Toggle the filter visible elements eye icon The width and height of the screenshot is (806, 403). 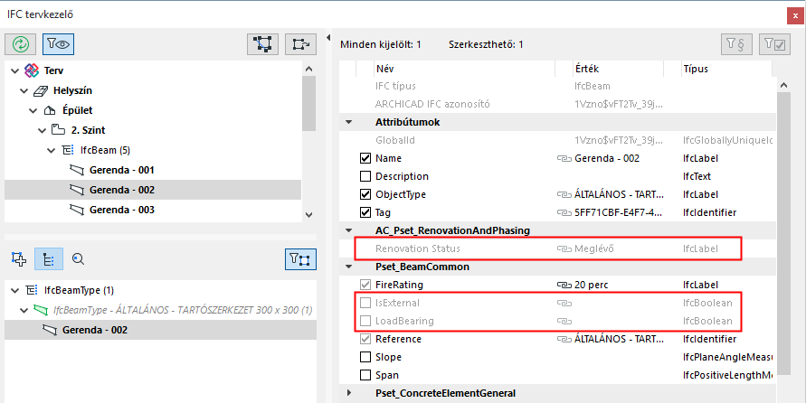click(59, 43)
